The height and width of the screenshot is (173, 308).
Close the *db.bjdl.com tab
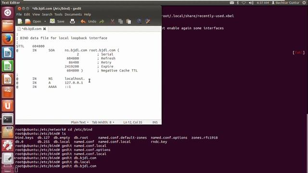coord(45,29)
